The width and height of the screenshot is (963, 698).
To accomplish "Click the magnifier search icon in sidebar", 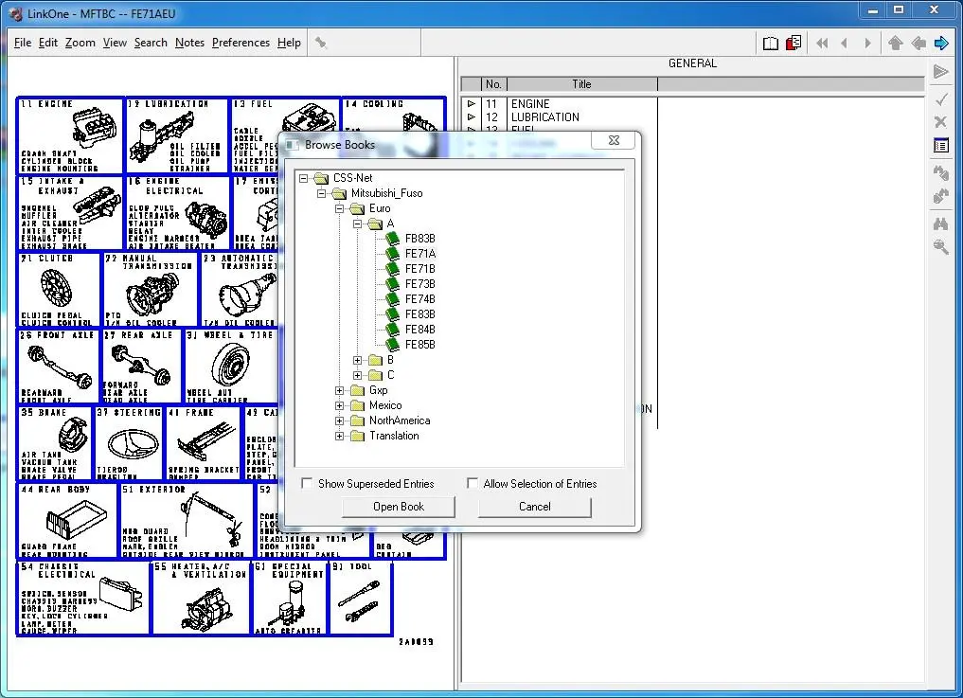I will tap(941, 247).
